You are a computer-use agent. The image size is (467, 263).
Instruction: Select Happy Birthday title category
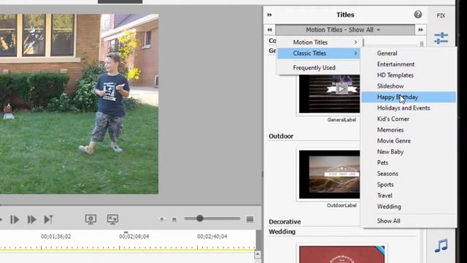[409, 97]
